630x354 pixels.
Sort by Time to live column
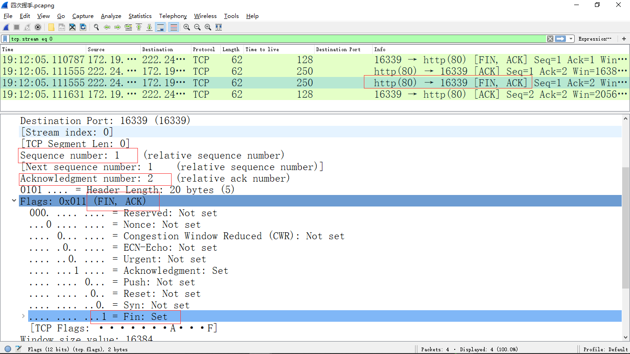pos(279,49)
